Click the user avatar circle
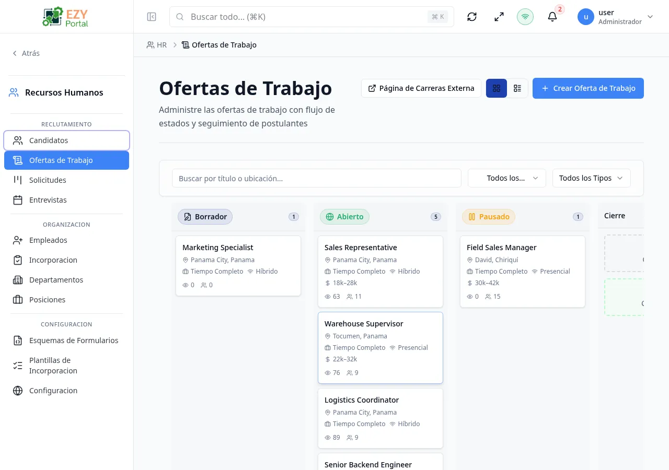The width and height of the screenshot is (669, 470). click(x=586, y=17)
